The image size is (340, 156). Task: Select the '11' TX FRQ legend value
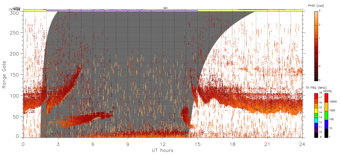[x=320, y=127]
